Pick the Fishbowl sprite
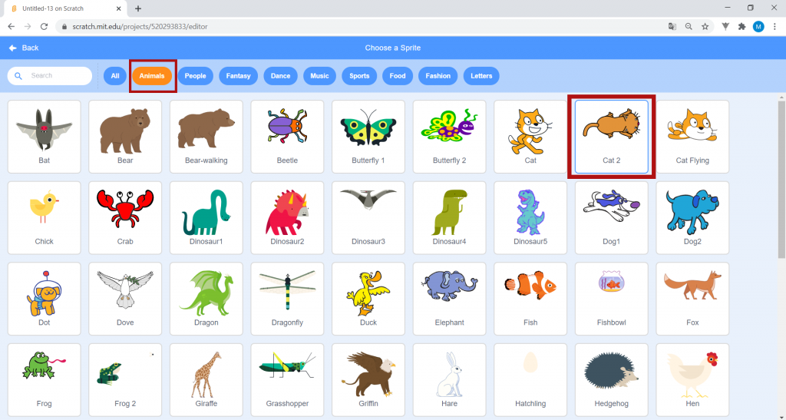 [612, 299]
